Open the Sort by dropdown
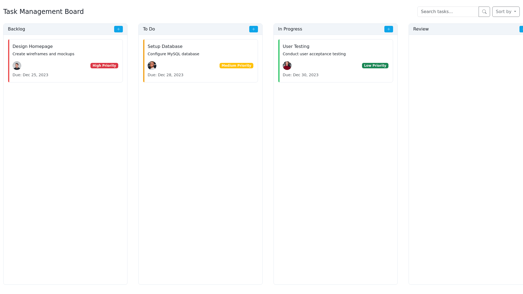 506,12
